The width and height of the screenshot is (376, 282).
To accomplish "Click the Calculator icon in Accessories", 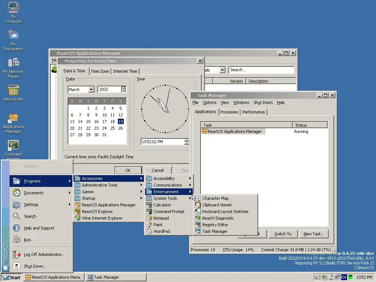I will pos(149,205).
